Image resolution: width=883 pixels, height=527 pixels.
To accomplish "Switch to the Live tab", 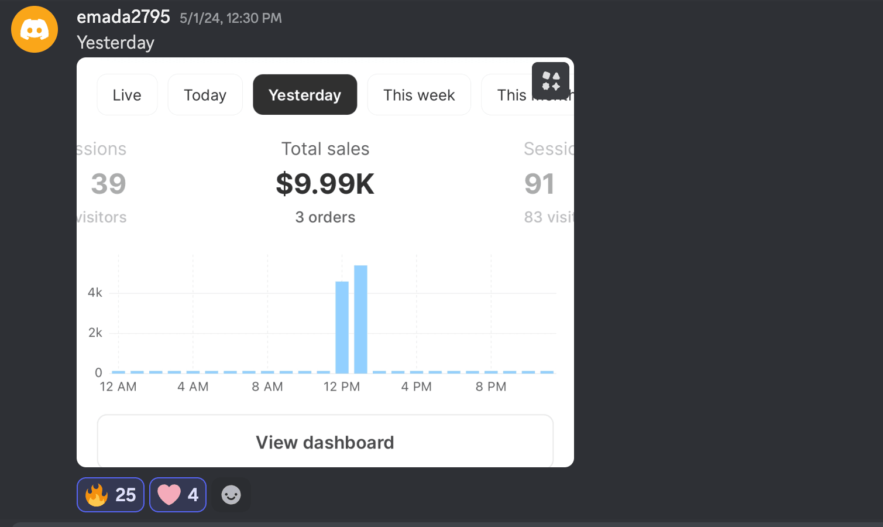I will 127,95.
